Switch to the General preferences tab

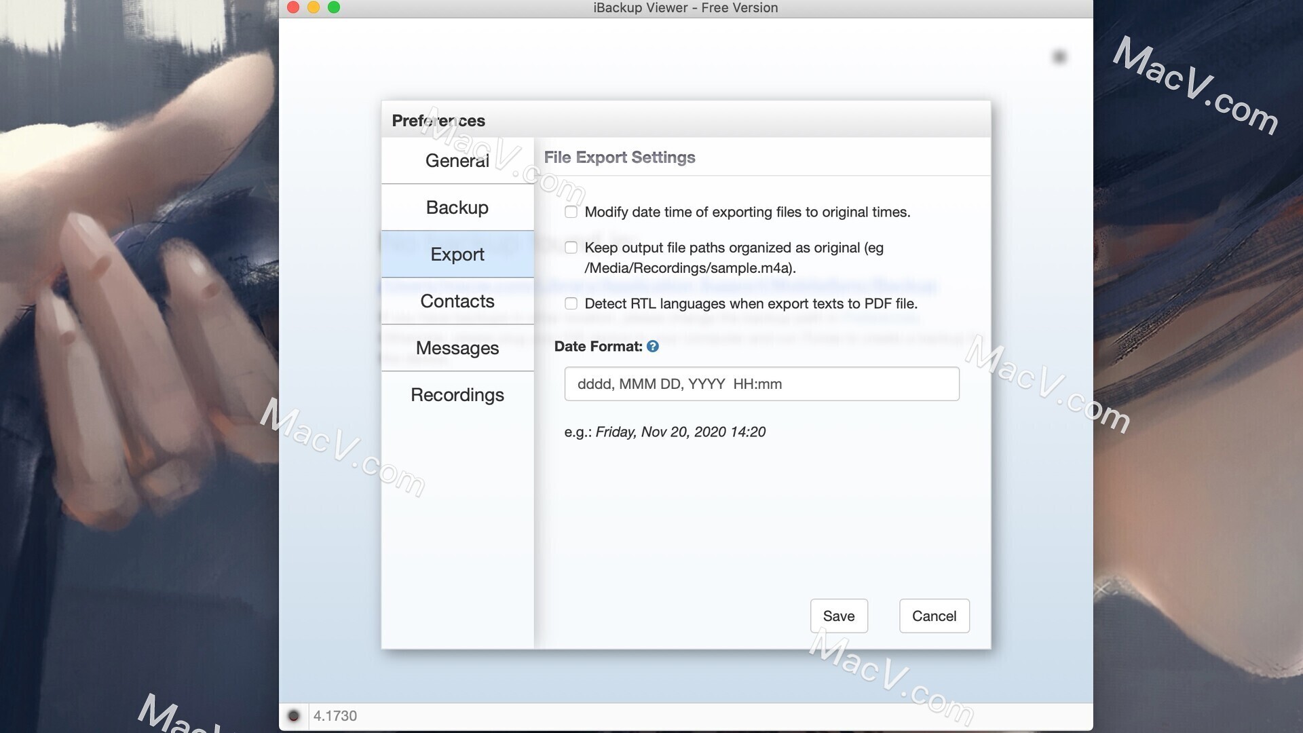click(457, 161)
